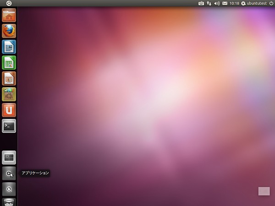Open LibreOffice Calc spreadsheet icon

pos(9,63)
